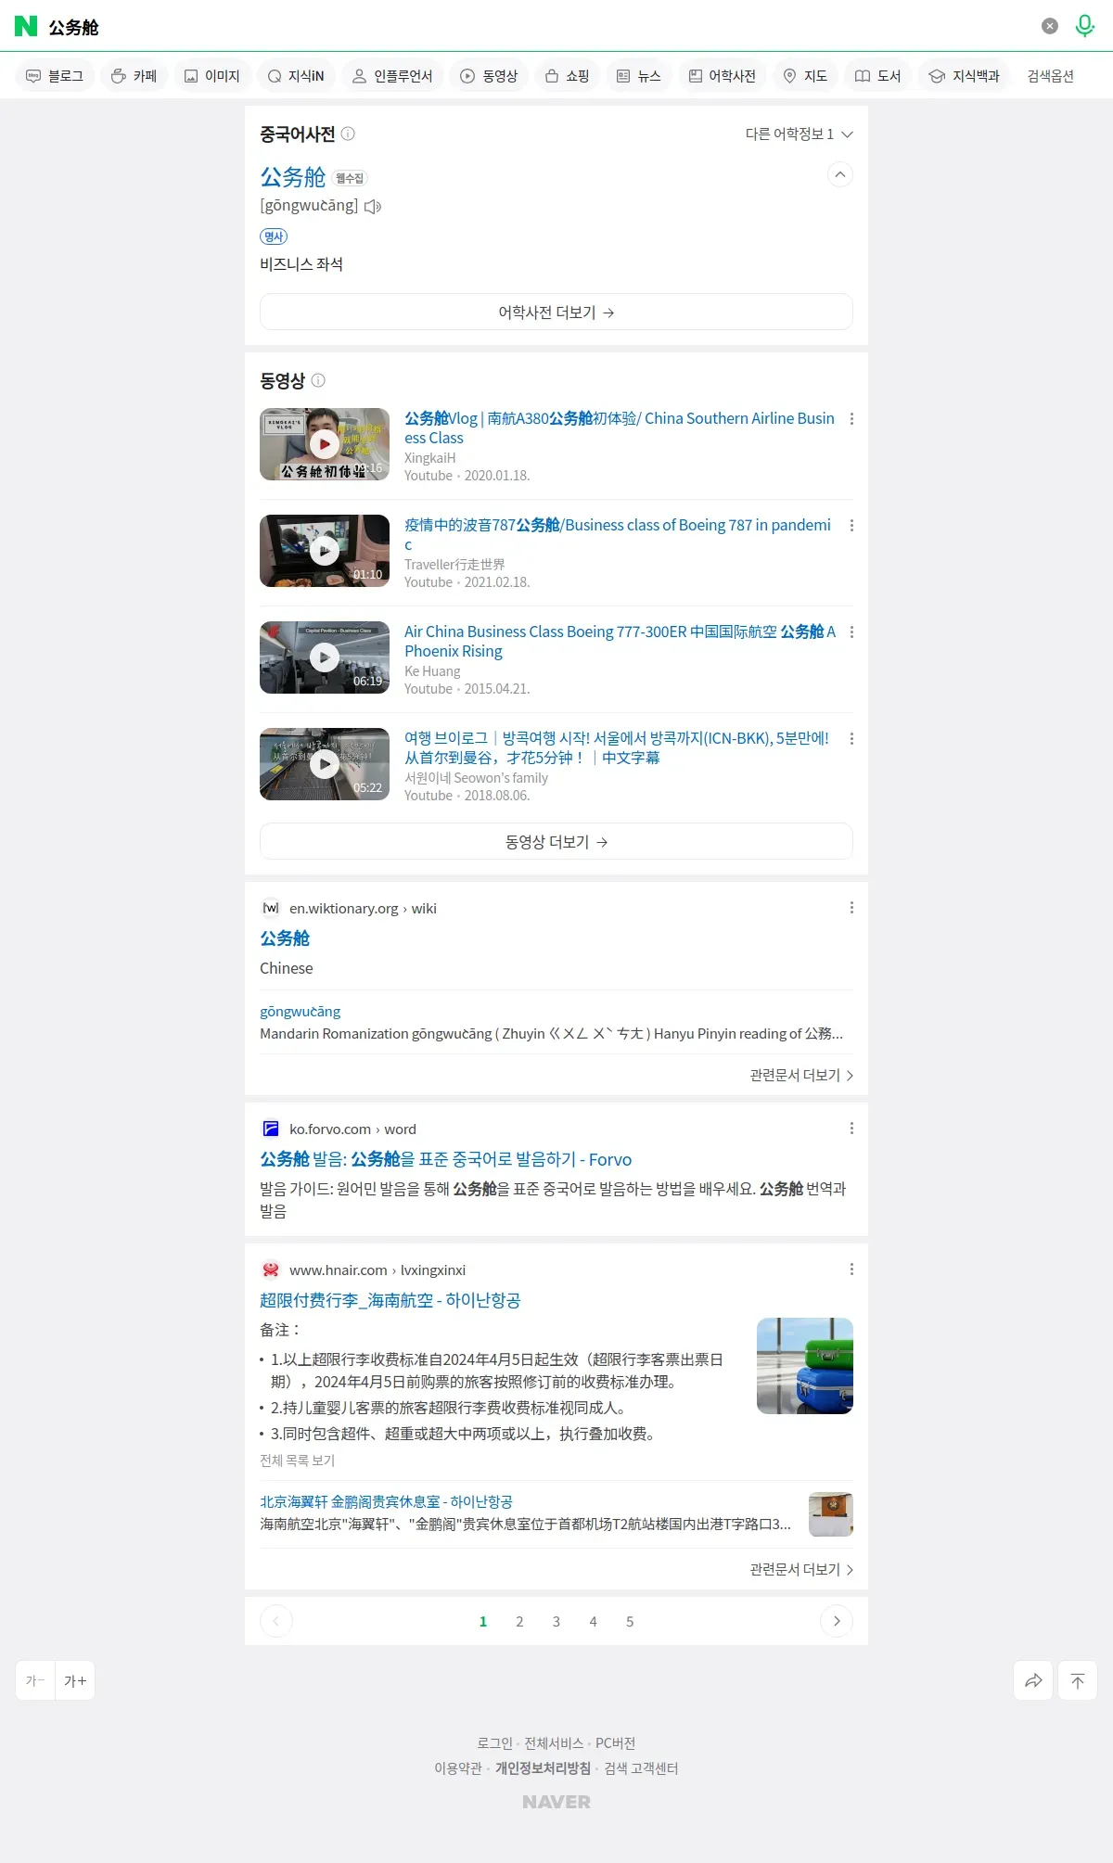1113x1863 pixels.
Task: Go to results page 2
Action: click(519, 1621)
